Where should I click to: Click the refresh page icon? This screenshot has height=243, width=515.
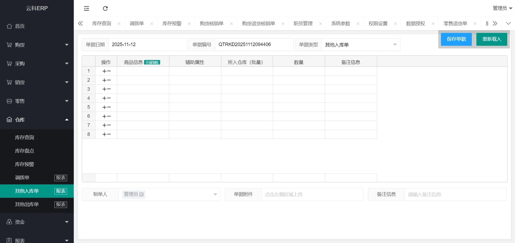pos(105,9)
